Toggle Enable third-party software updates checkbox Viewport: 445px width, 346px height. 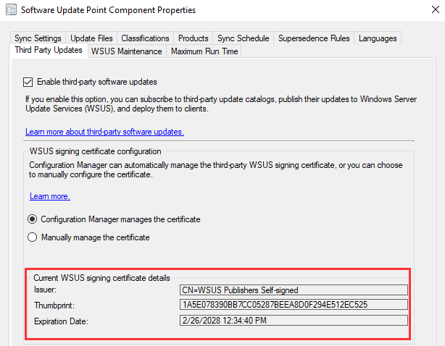pos(28,83)
